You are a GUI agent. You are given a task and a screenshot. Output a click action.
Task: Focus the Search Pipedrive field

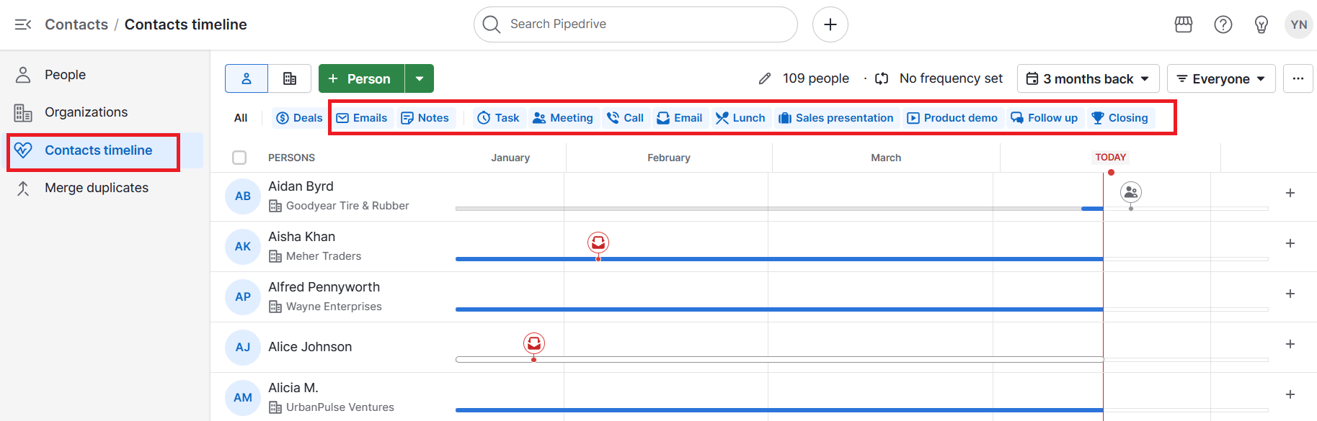click(x=636, y=24)
